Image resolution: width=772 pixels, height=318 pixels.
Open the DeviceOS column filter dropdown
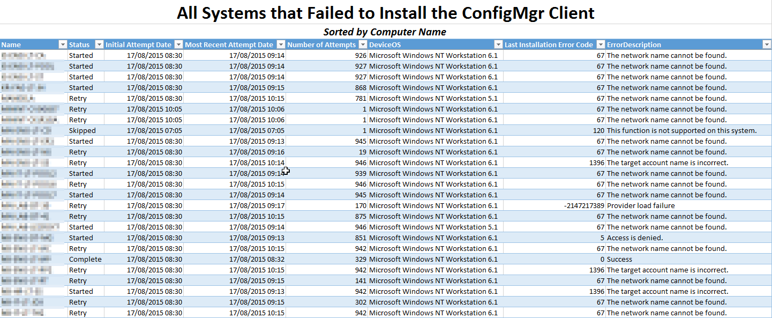coord(498,45)
